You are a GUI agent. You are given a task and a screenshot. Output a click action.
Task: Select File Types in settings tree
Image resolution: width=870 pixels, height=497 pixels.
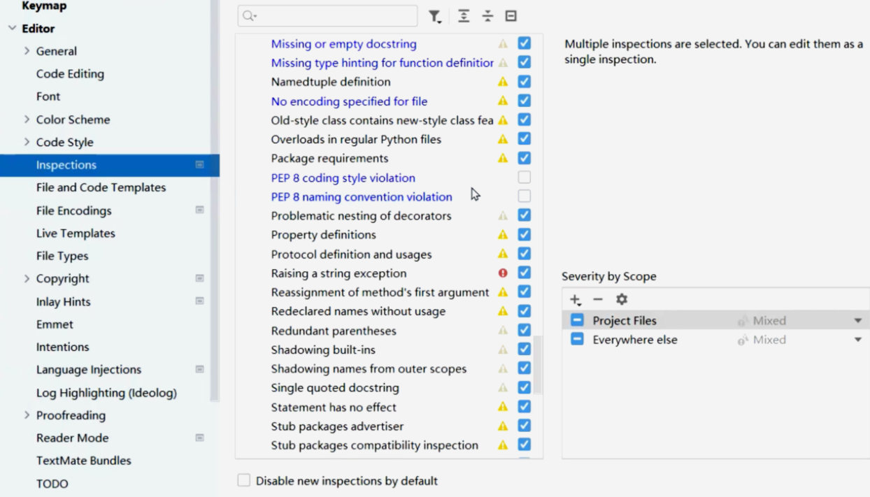[x=62, y=256]
